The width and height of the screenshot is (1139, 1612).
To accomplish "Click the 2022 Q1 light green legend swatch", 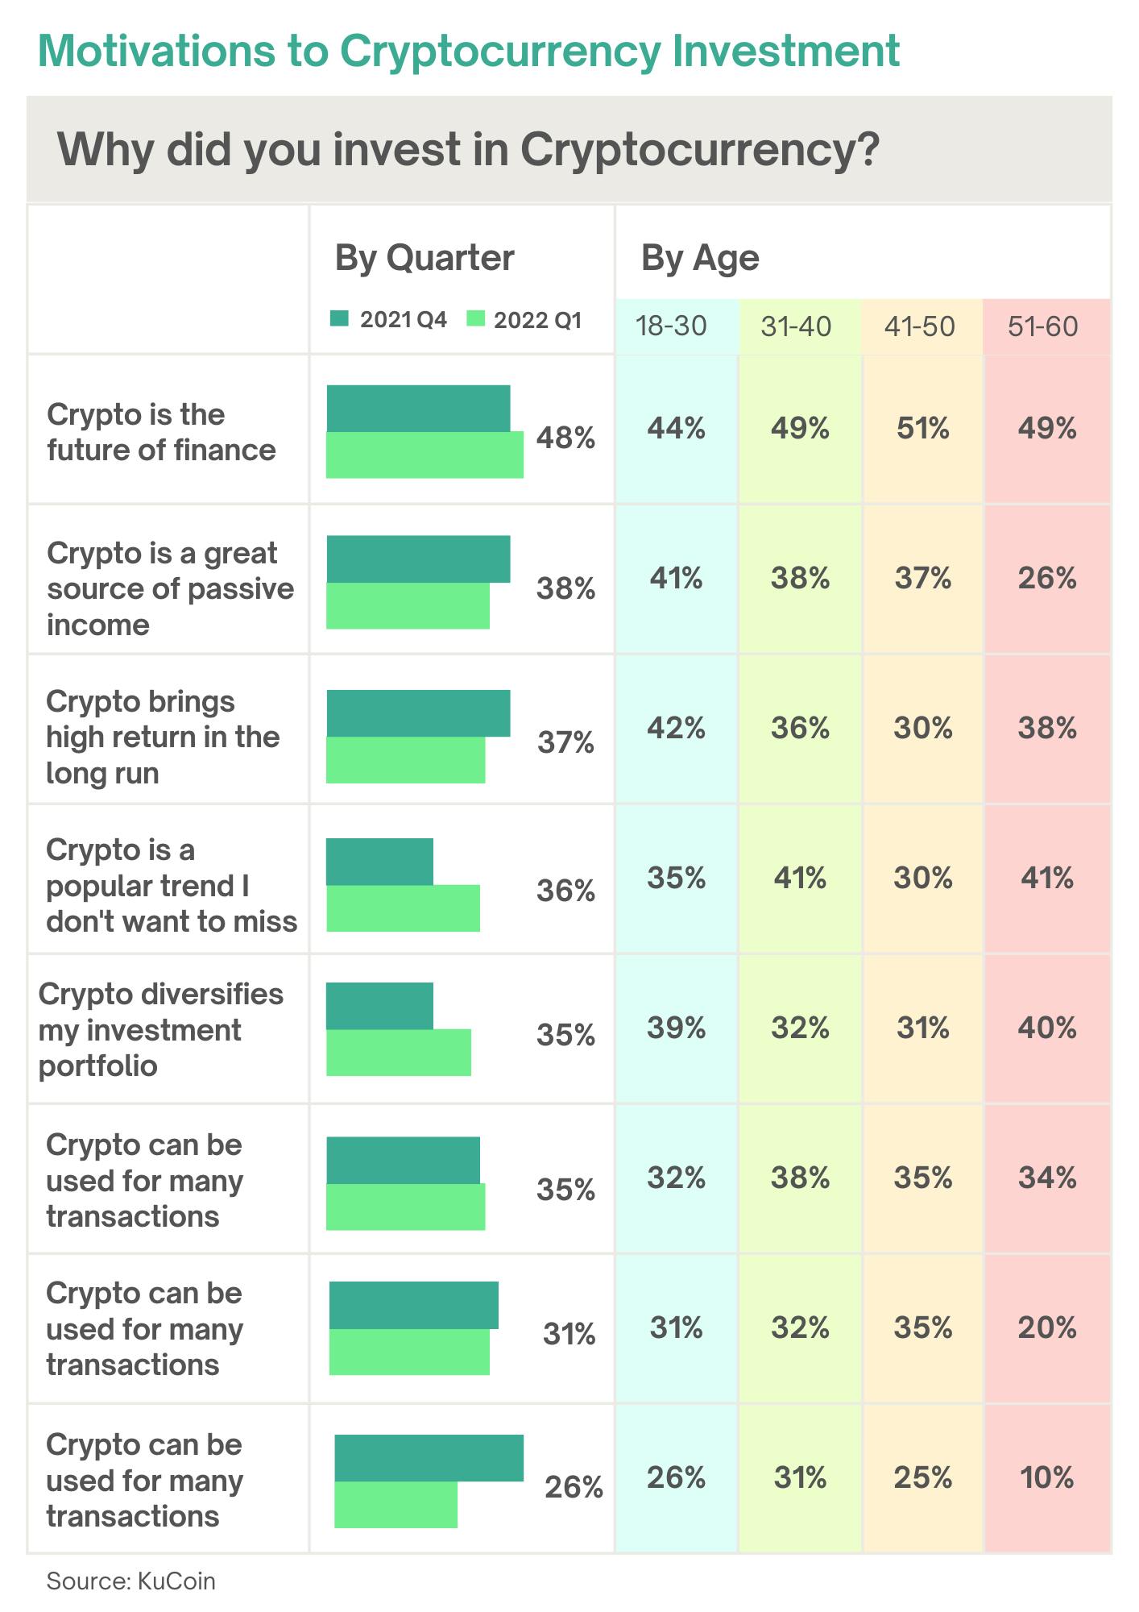I will pyautogui.click(x=476, y=318).
